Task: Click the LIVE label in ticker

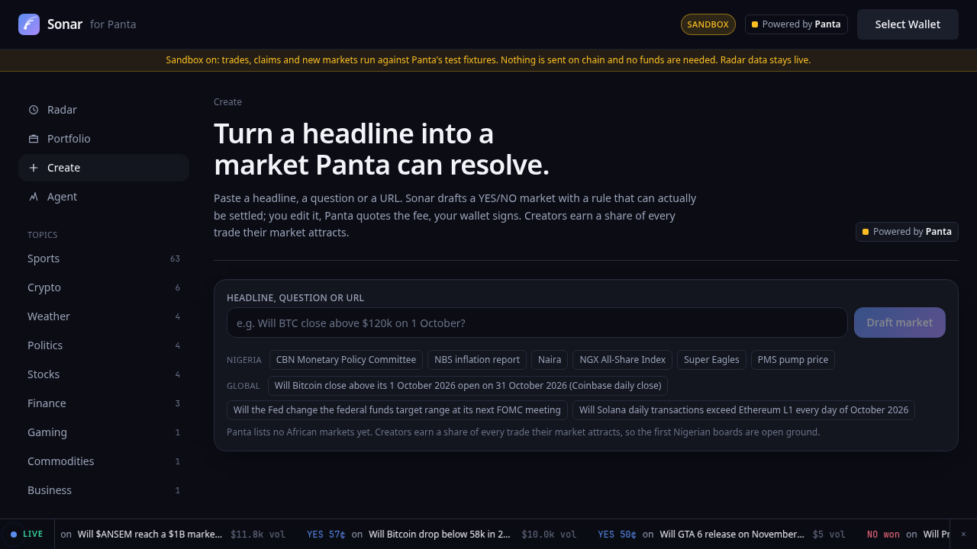Action: [33, 535]
